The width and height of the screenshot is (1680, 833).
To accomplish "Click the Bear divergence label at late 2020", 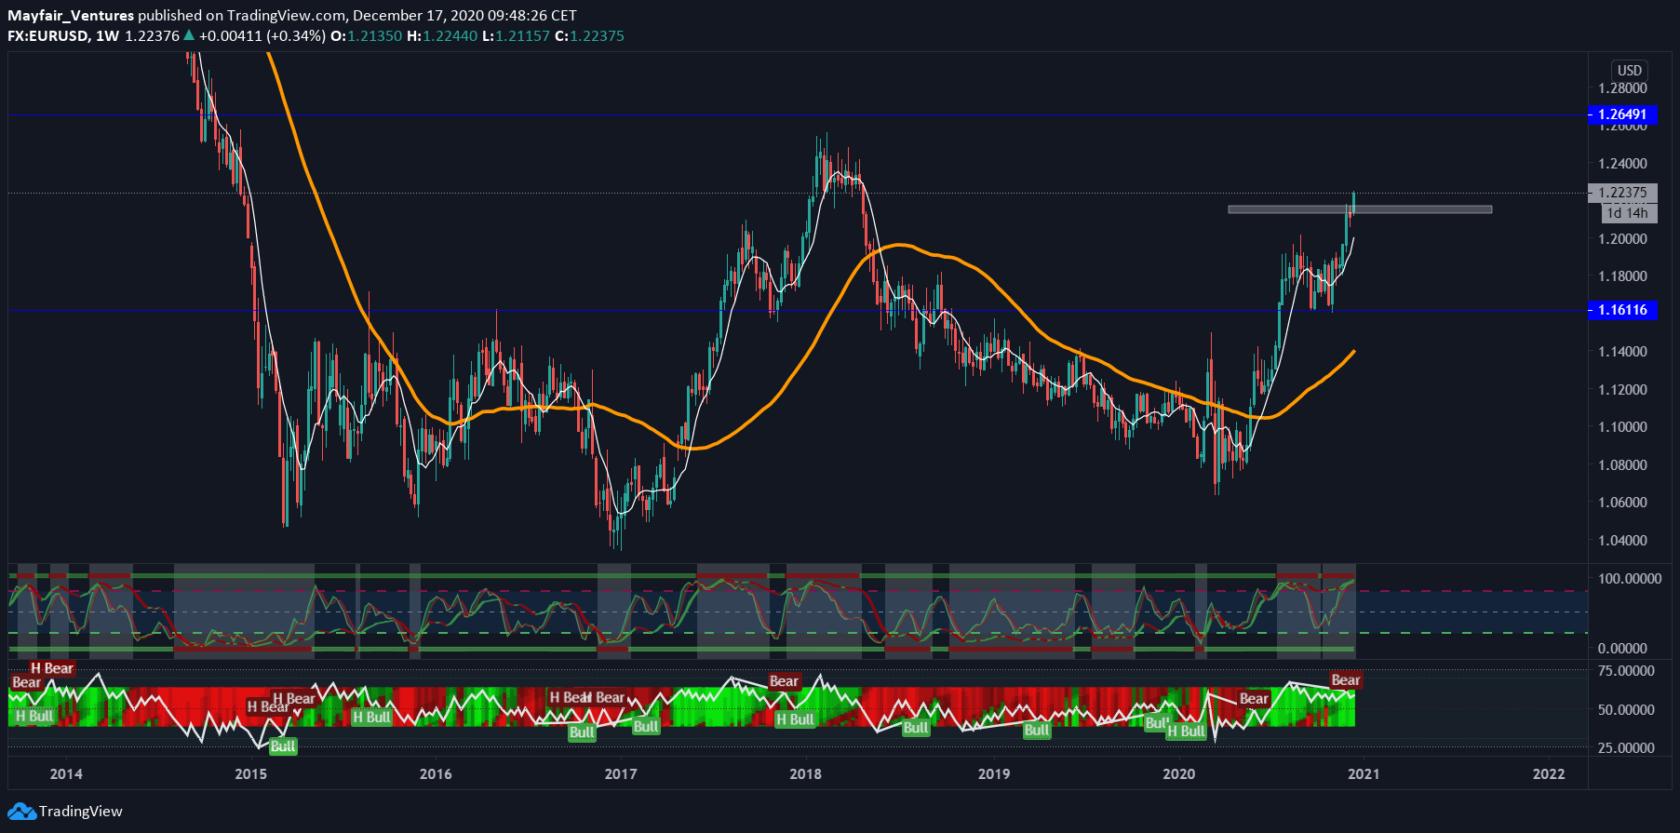I will (1346, 680).
